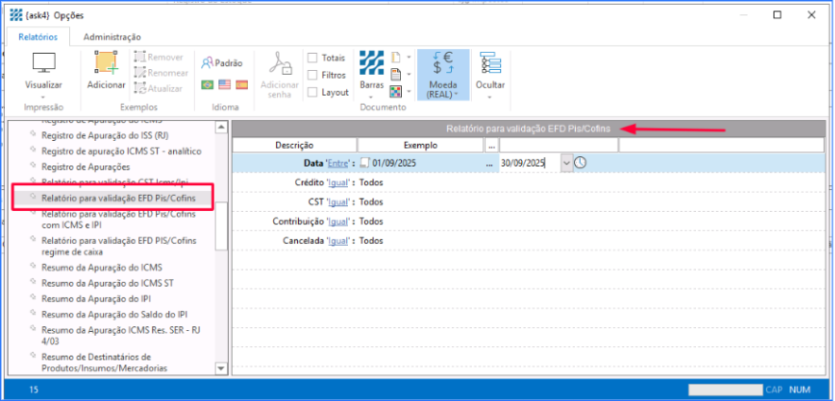Screen dimensions: 835x401
Task: Open the Relatórios tab
Action: [x=39, y=36]
